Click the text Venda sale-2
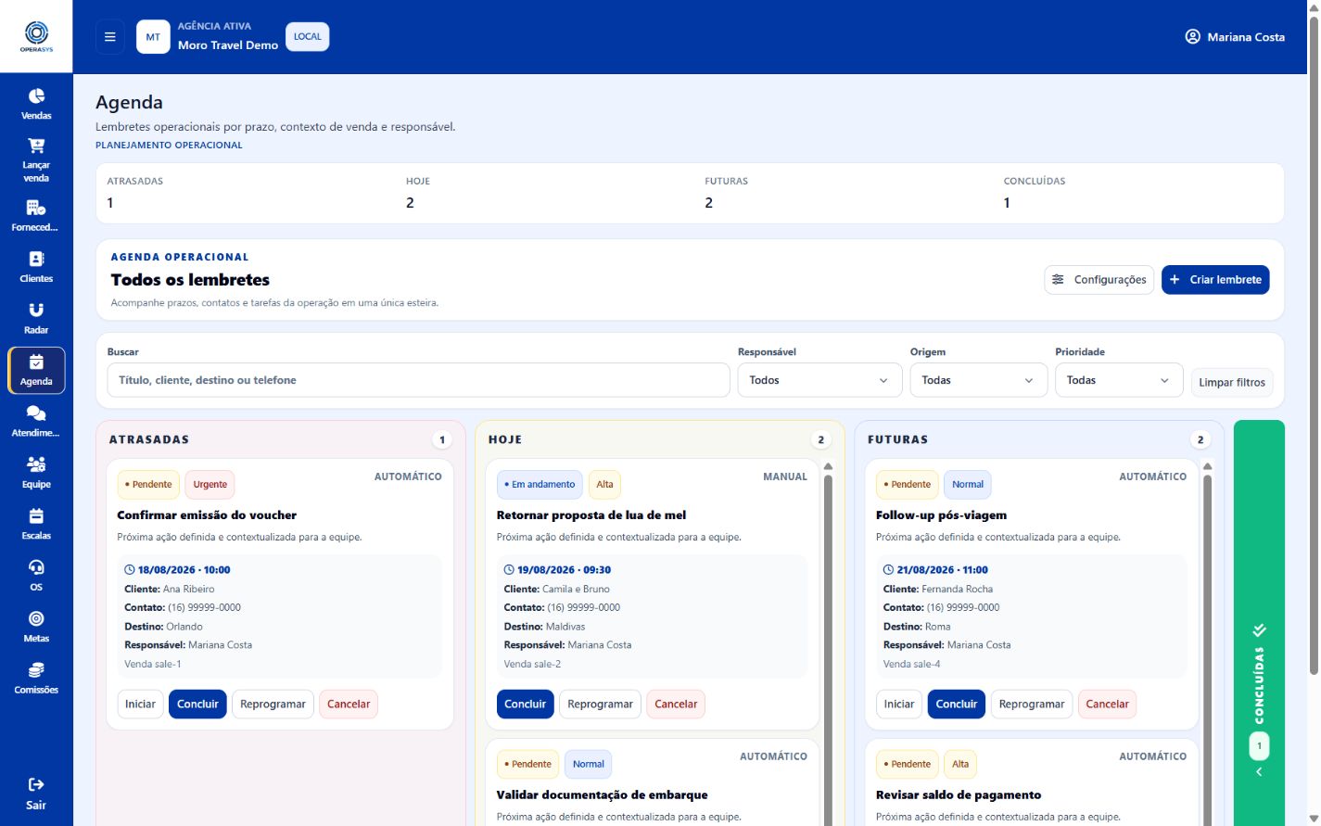The width and height of the screenshot is (1321, 826). (532, 664)
